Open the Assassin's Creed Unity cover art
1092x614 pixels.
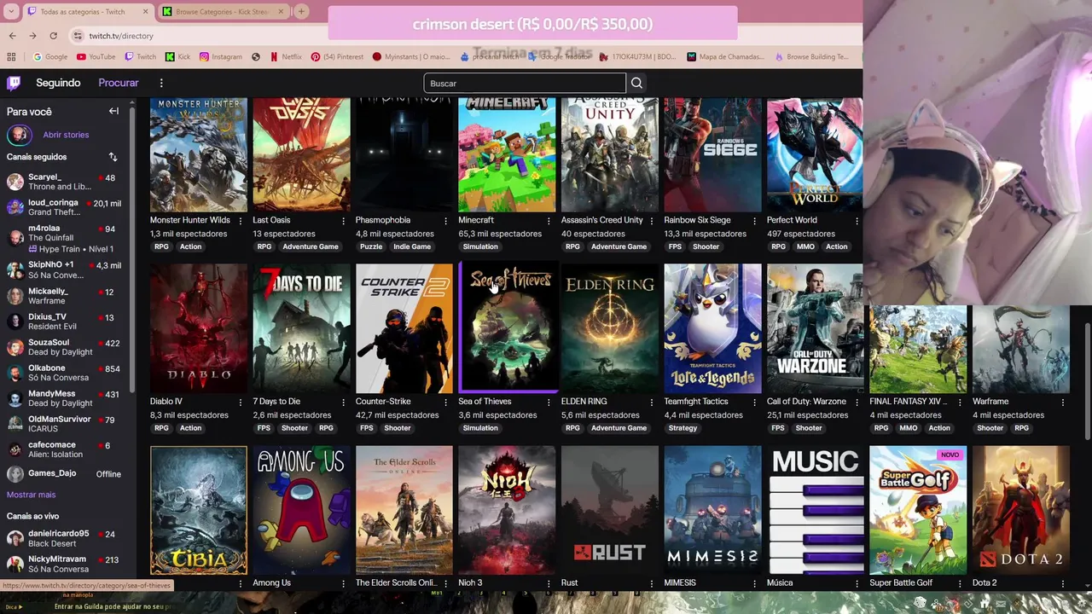click(609, 154)
